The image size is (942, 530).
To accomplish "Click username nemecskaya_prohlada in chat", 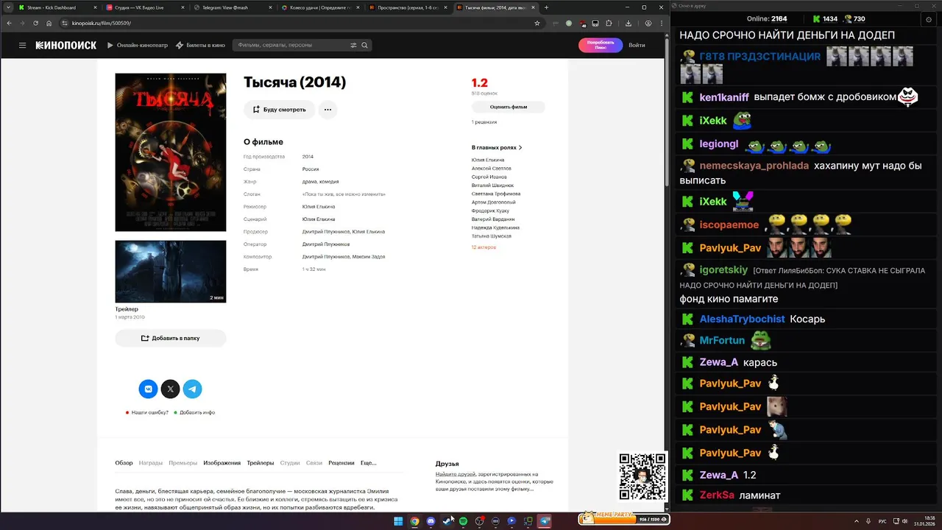I will (x=754, y=166).
